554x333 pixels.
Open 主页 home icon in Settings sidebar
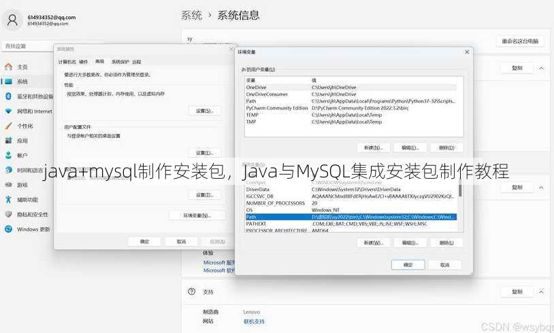[x=8, y=67]
